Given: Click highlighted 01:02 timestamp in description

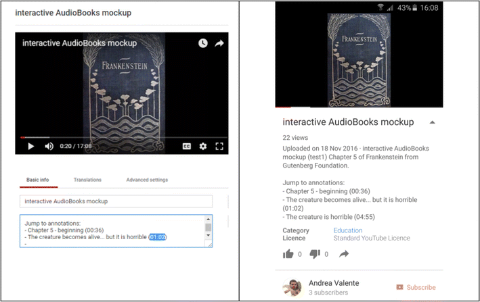Looking at the screenshot, I should [x=157, y=237].
